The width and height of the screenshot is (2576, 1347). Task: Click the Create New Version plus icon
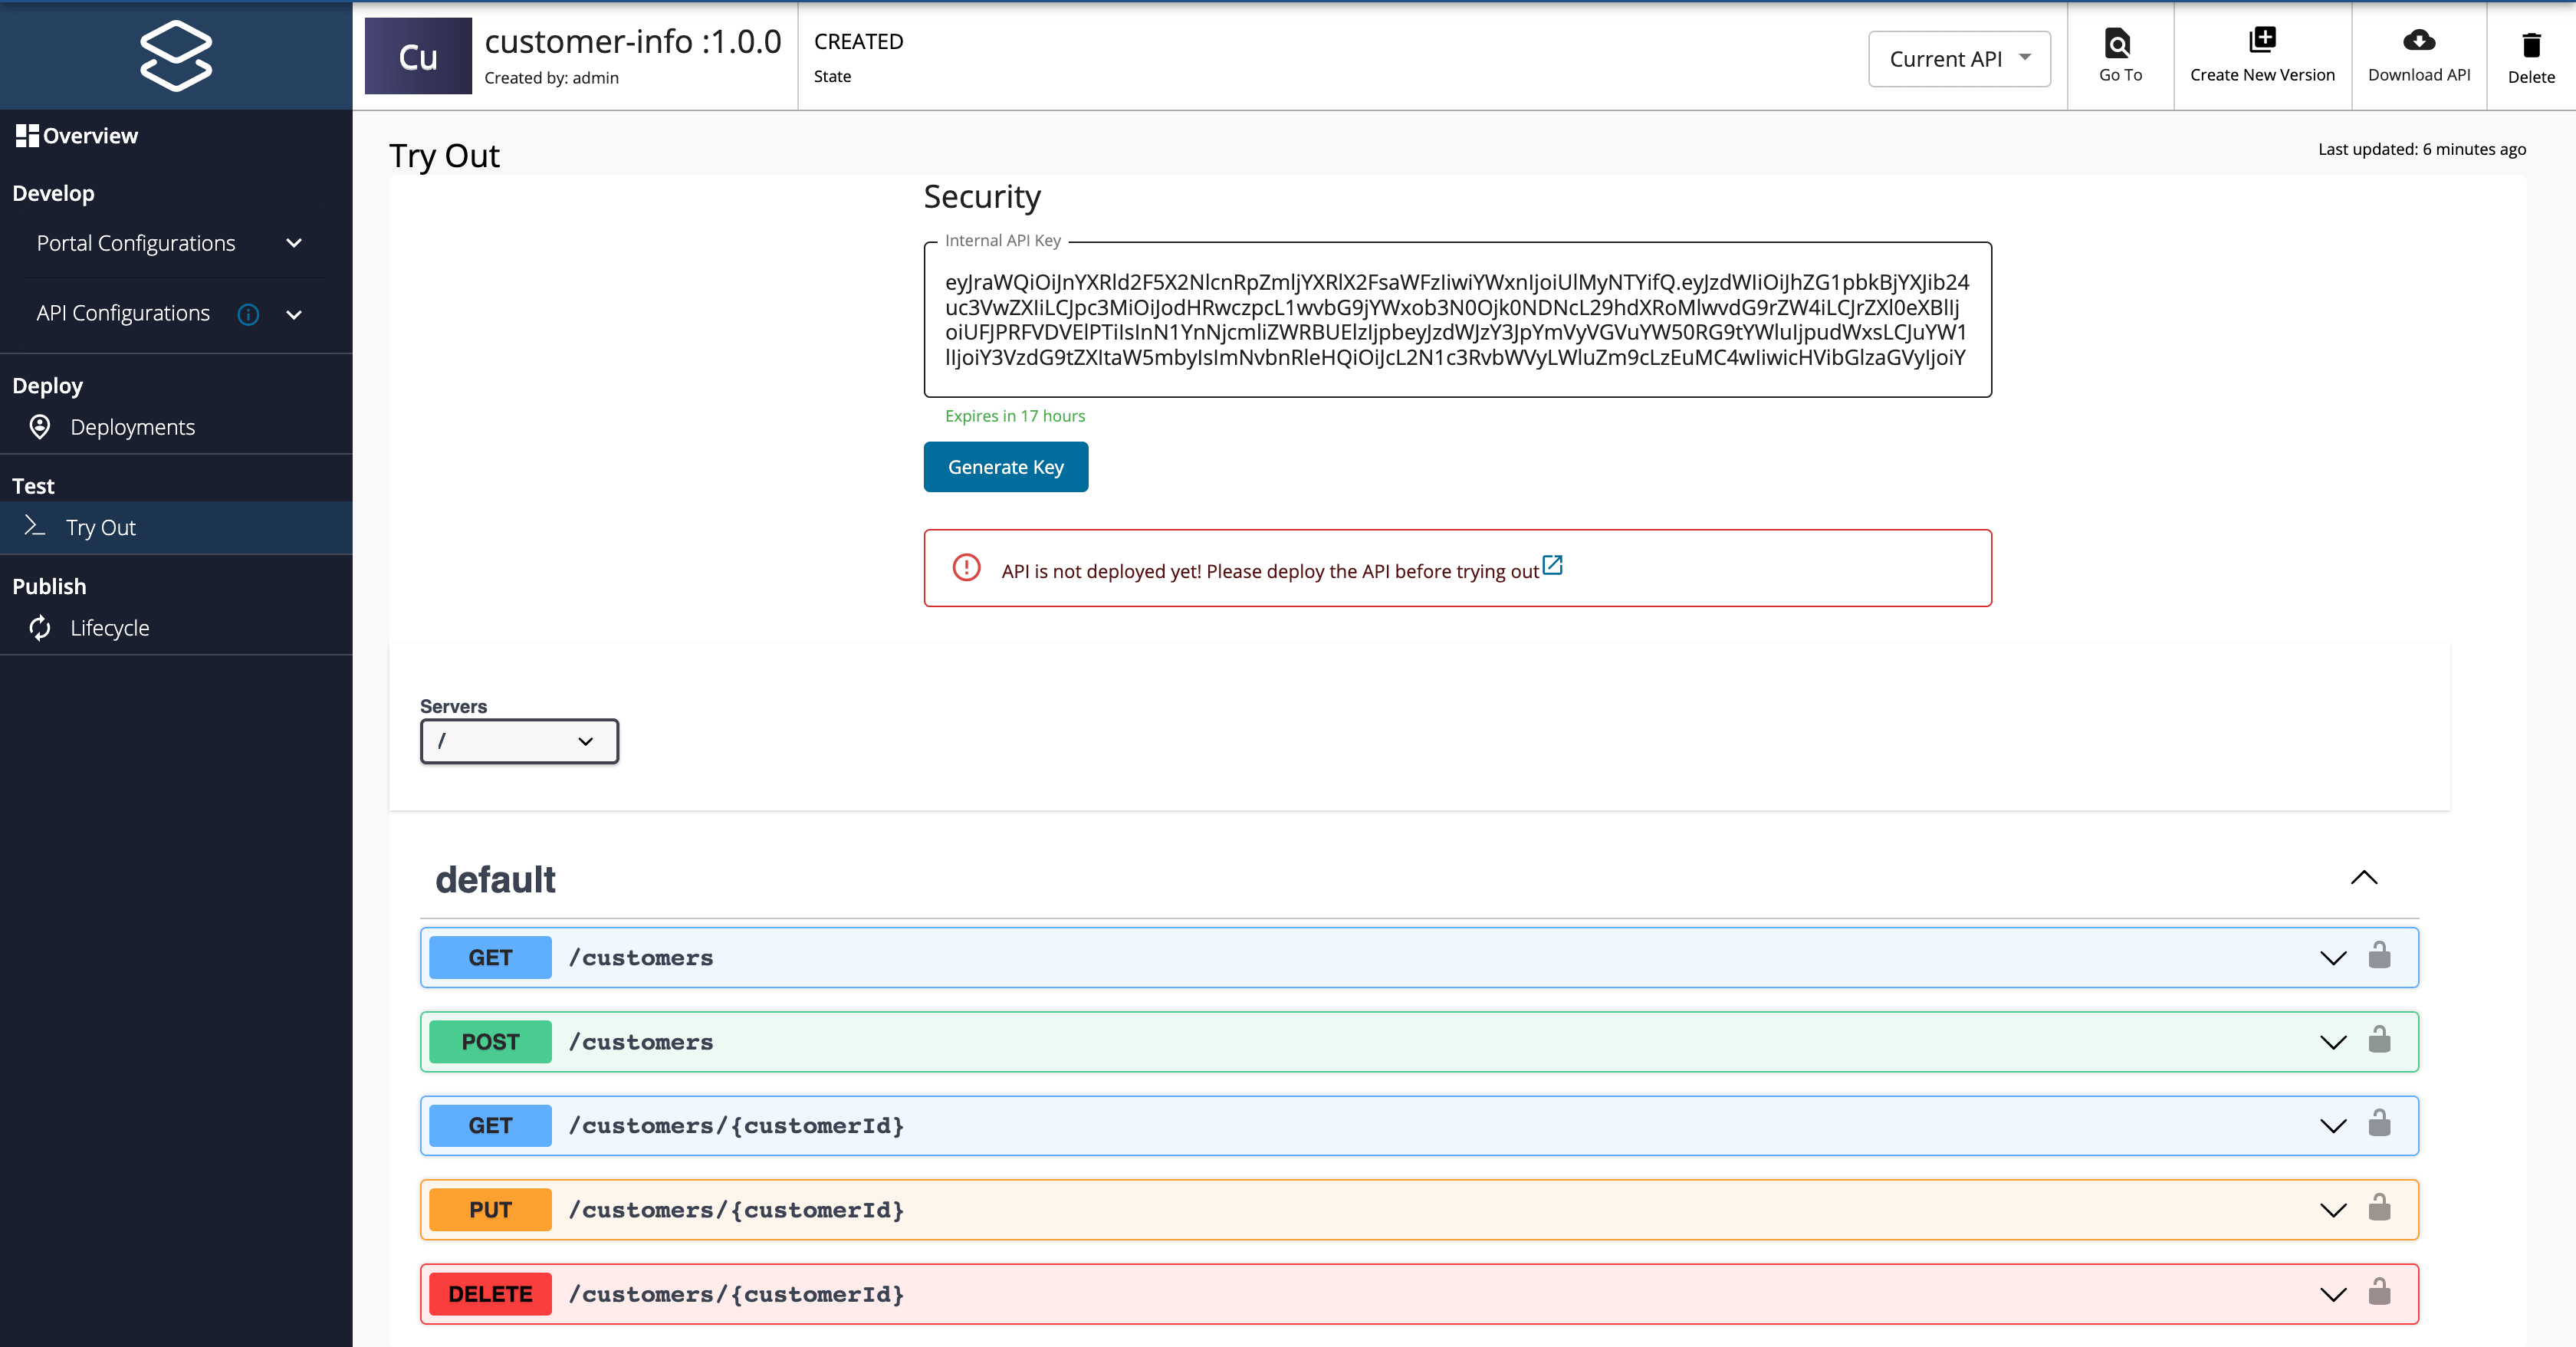[x=2262, y=40]
